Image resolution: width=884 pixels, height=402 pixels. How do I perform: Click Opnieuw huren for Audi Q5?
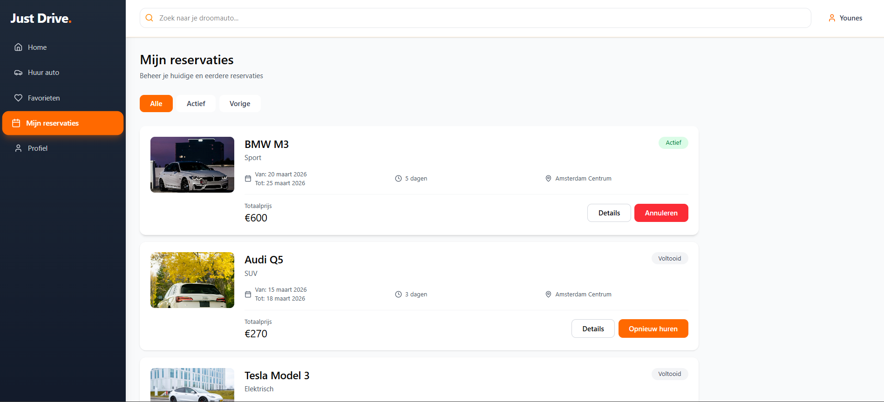[x=653, y=328]
